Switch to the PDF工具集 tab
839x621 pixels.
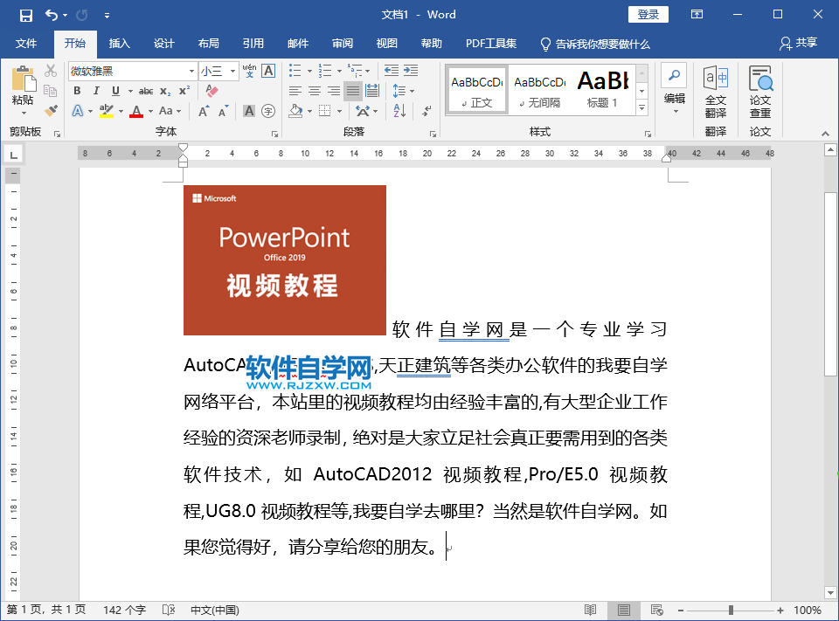pos(491,44)
